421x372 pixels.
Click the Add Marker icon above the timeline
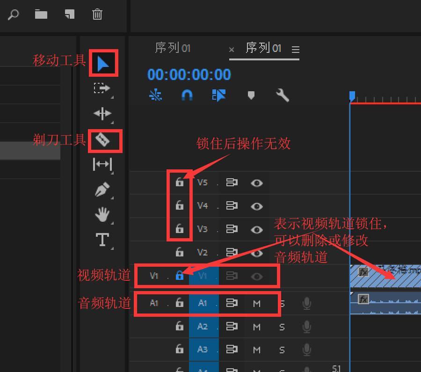pyautogui.click(x=251, y=95)
